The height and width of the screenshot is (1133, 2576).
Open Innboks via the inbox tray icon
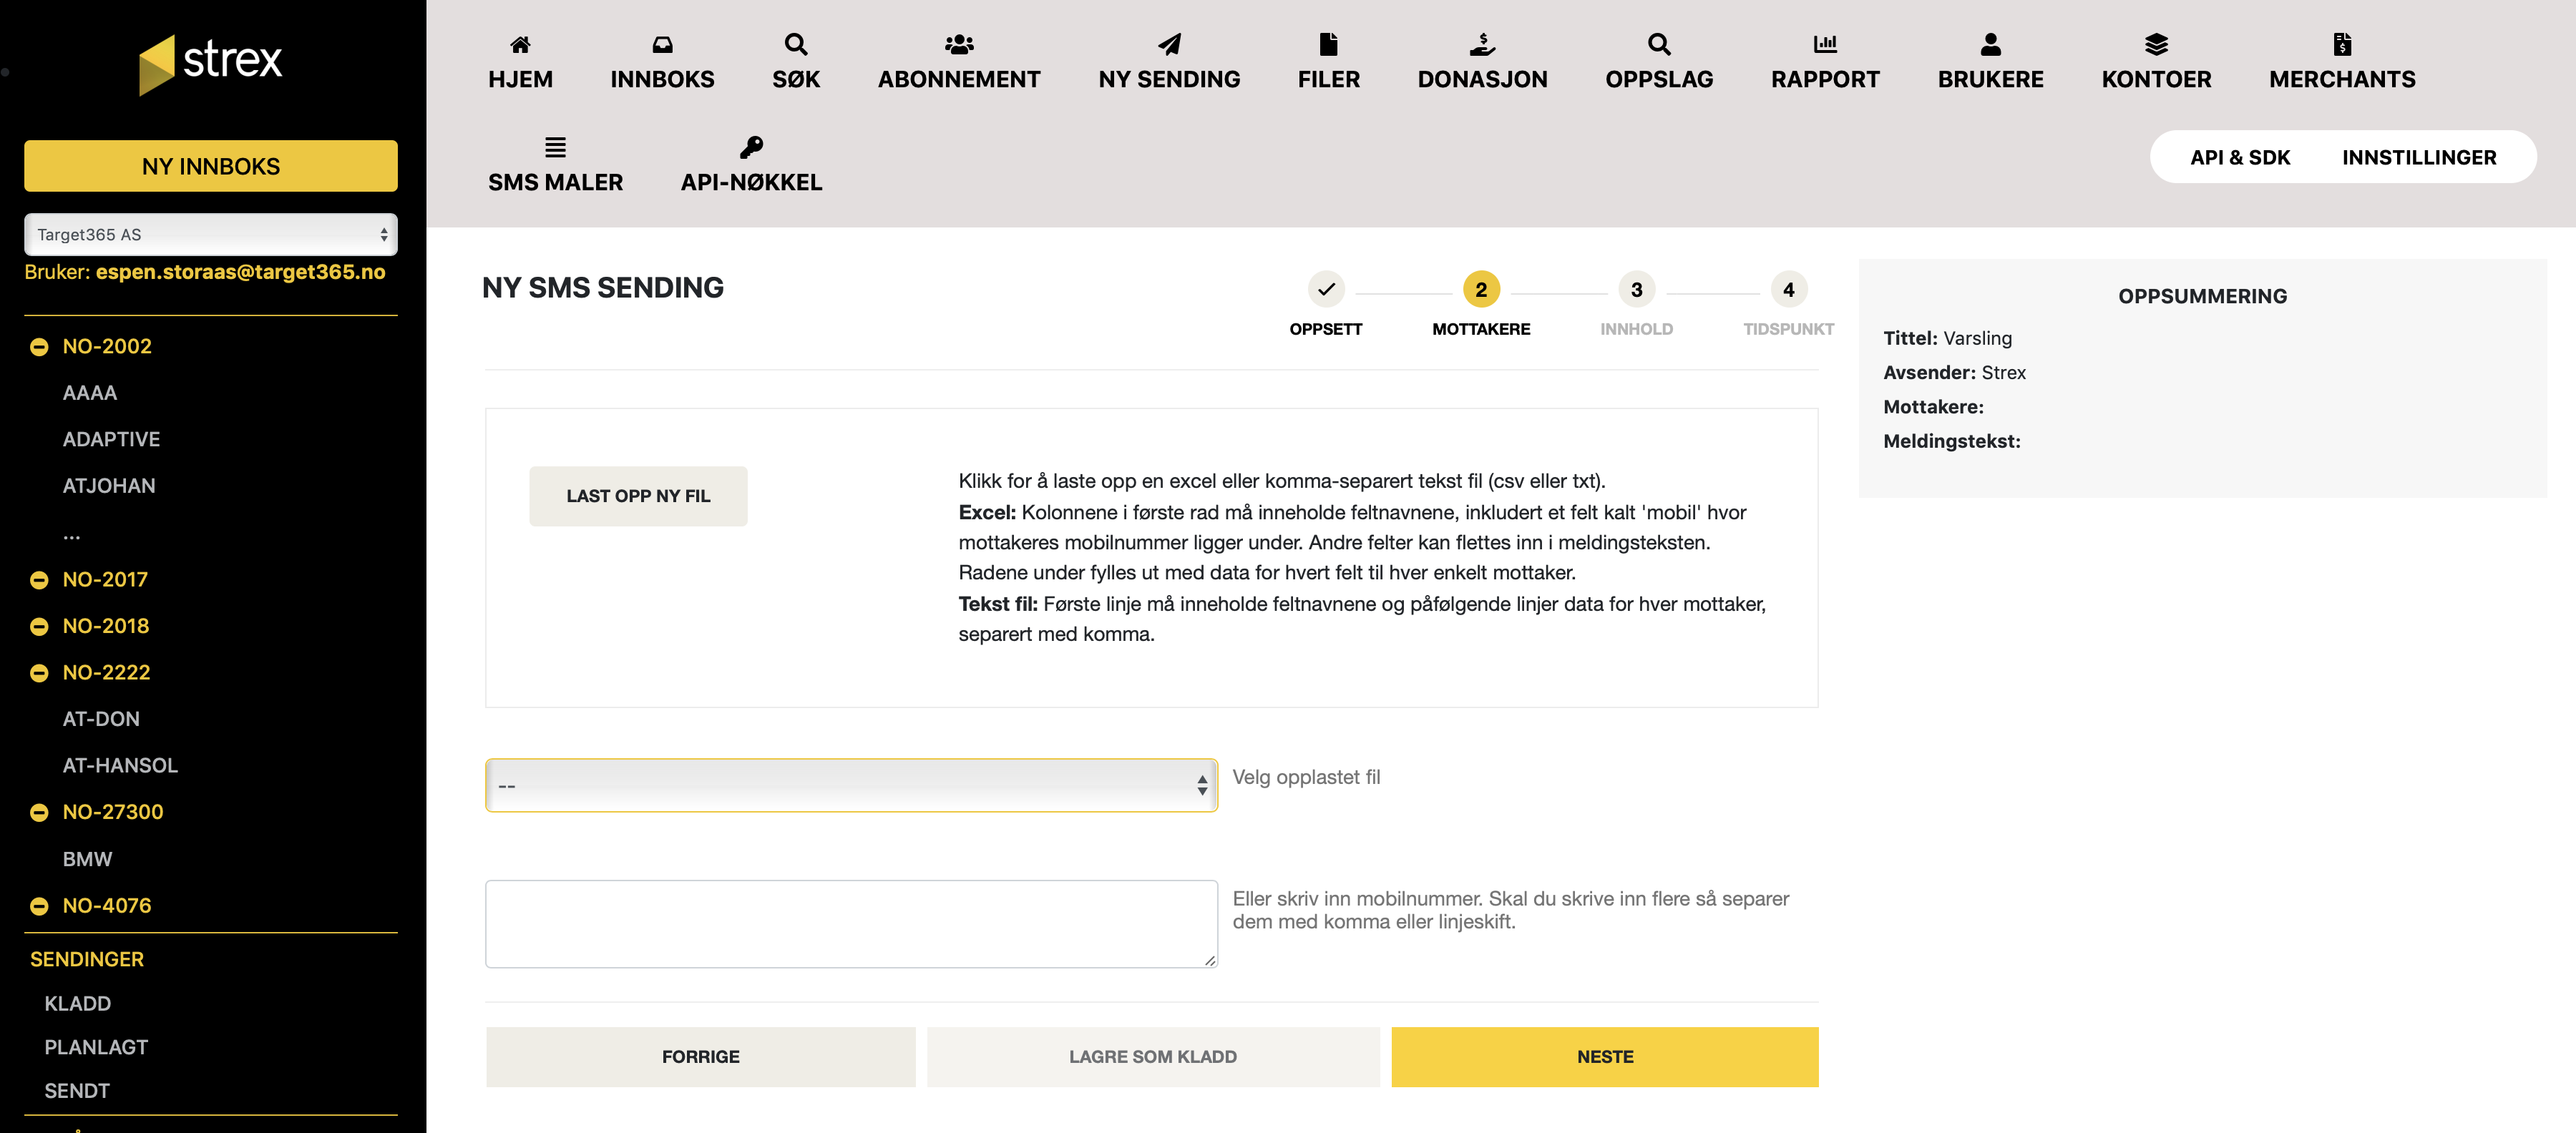(662, 44)
